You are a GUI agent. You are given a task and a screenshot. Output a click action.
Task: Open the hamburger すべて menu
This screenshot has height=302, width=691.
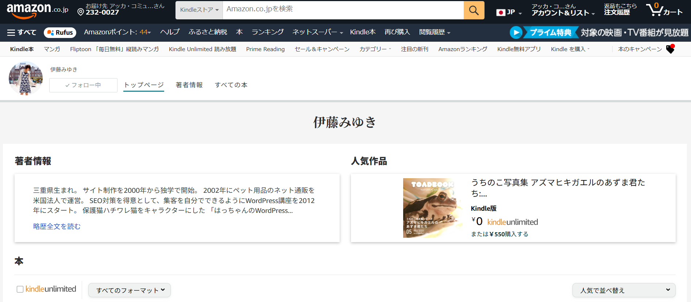coord(22,33)
